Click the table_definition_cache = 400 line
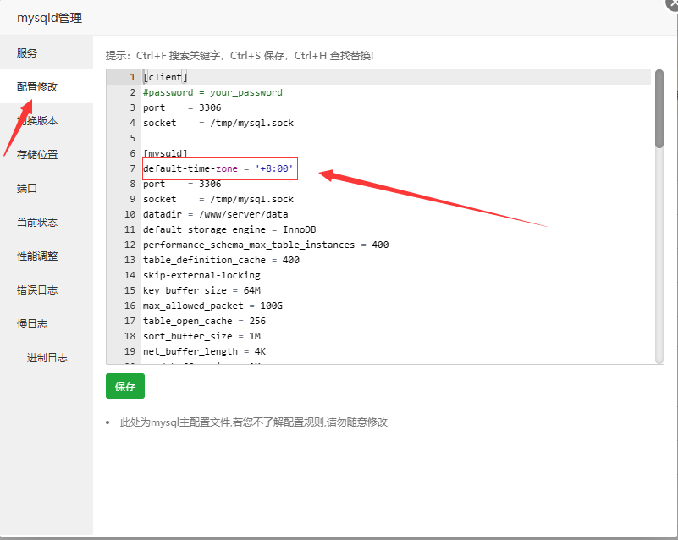This screenshot has width=678, height=540. [x=222, y=260]
